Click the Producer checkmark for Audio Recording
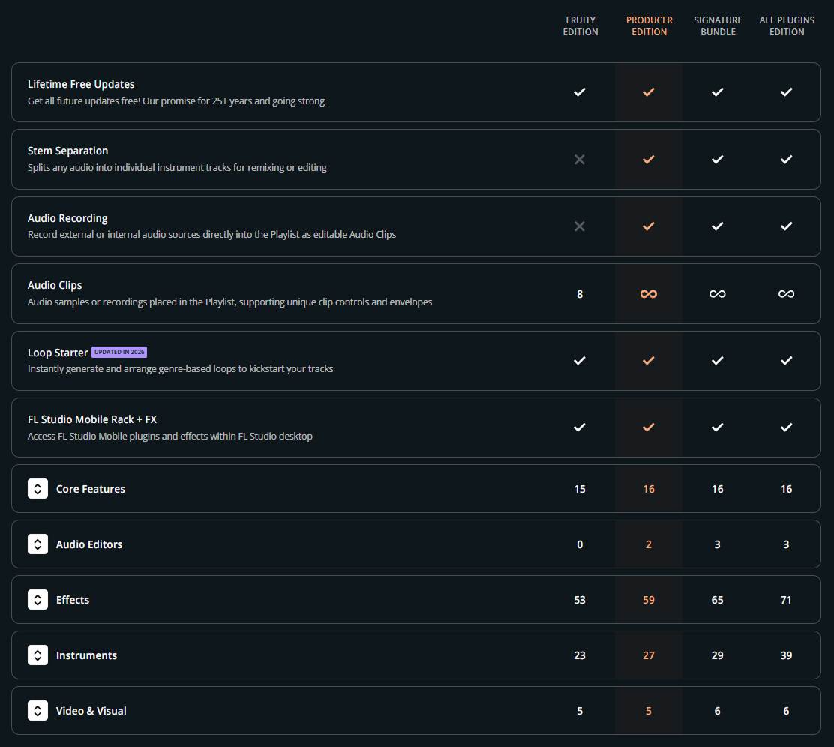 click(x=648, y=226)
